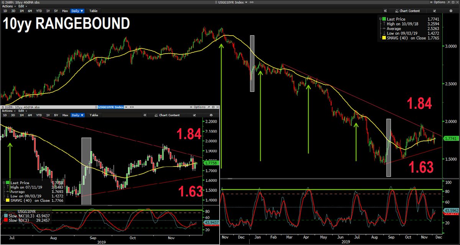
Task: Click 1.7758 last price tag on inset axis
Action: pyautogui.click(x=211, y=163)
